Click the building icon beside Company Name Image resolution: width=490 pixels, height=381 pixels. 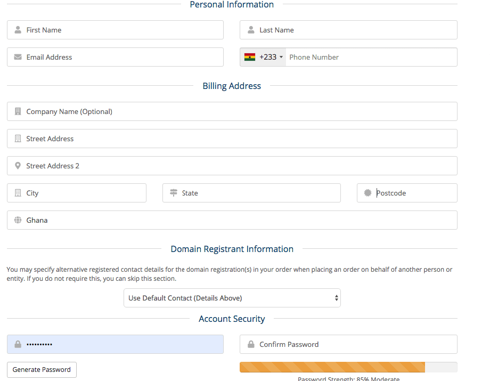(x=18, y=112)
